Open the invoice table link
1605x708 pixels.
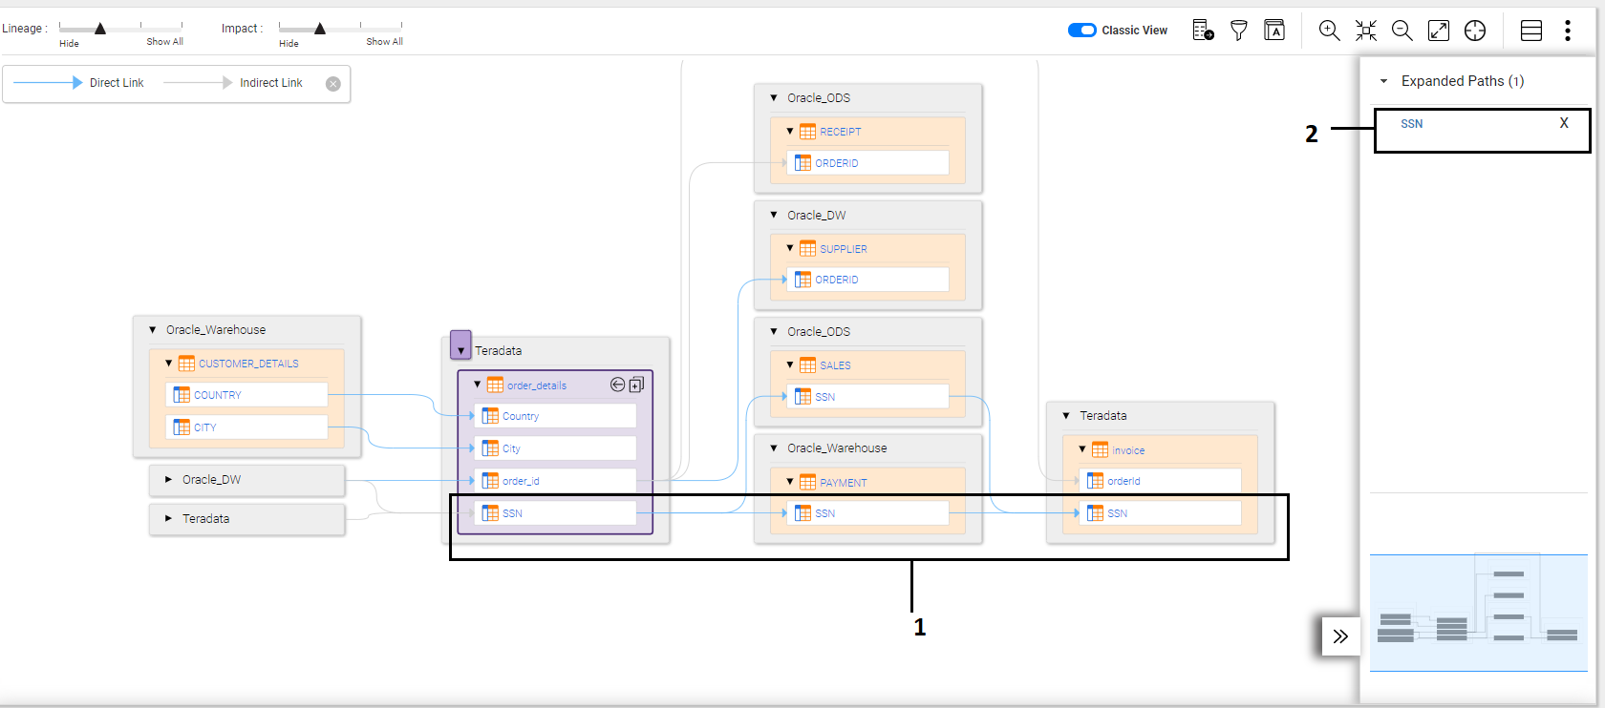tap(1128, 450)
